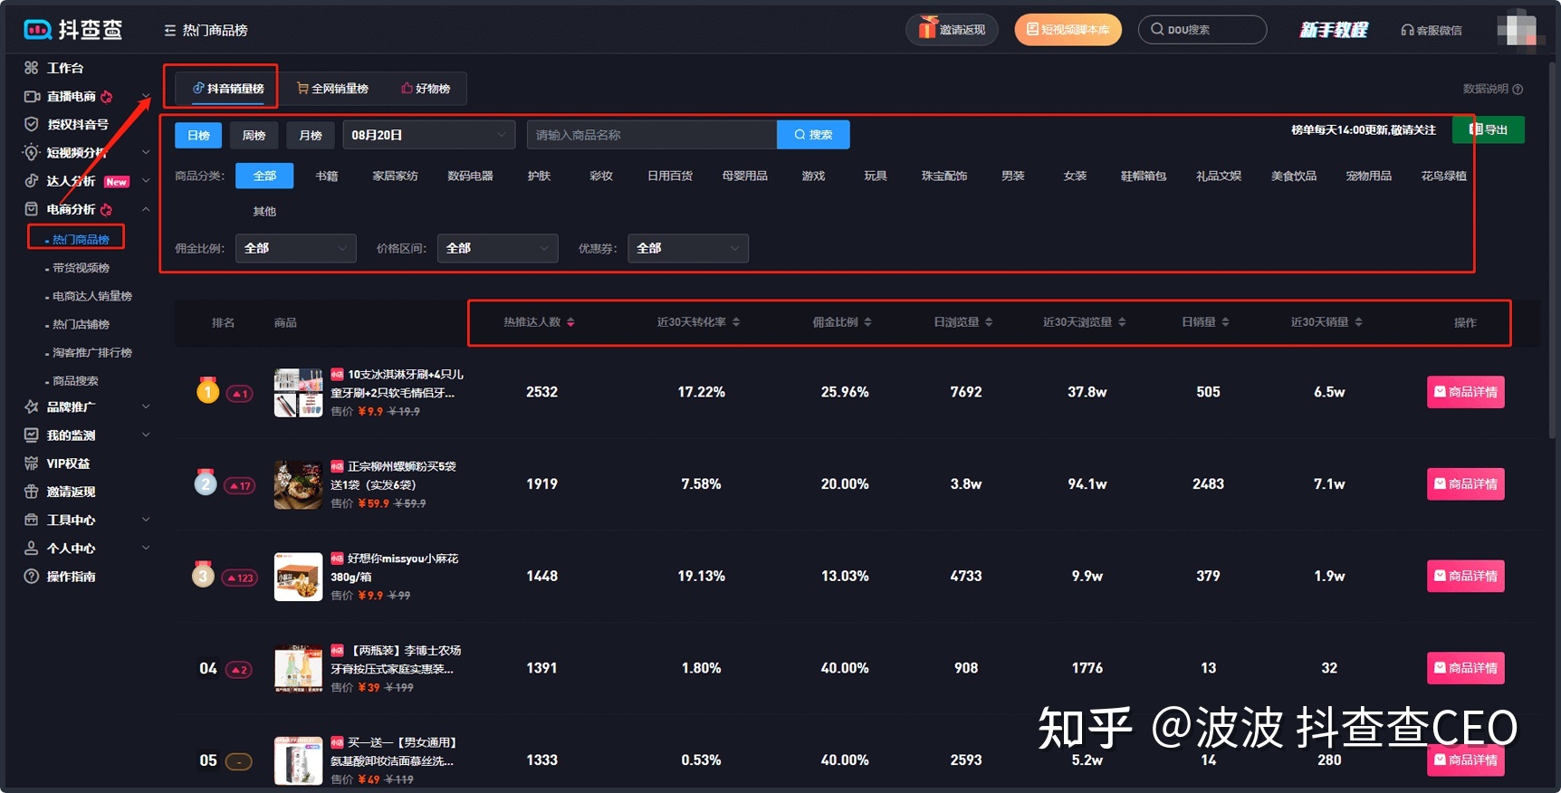The image size is (1561, 793).
Task: Open 带货视频榜 in sidebar
Action: click(x=81, y=268)
